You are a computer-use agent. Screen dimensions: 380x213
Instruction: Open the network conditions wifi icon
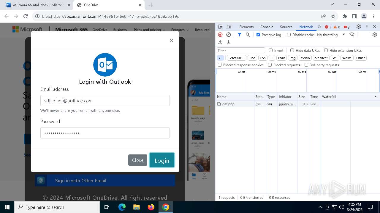pos(352,35)
